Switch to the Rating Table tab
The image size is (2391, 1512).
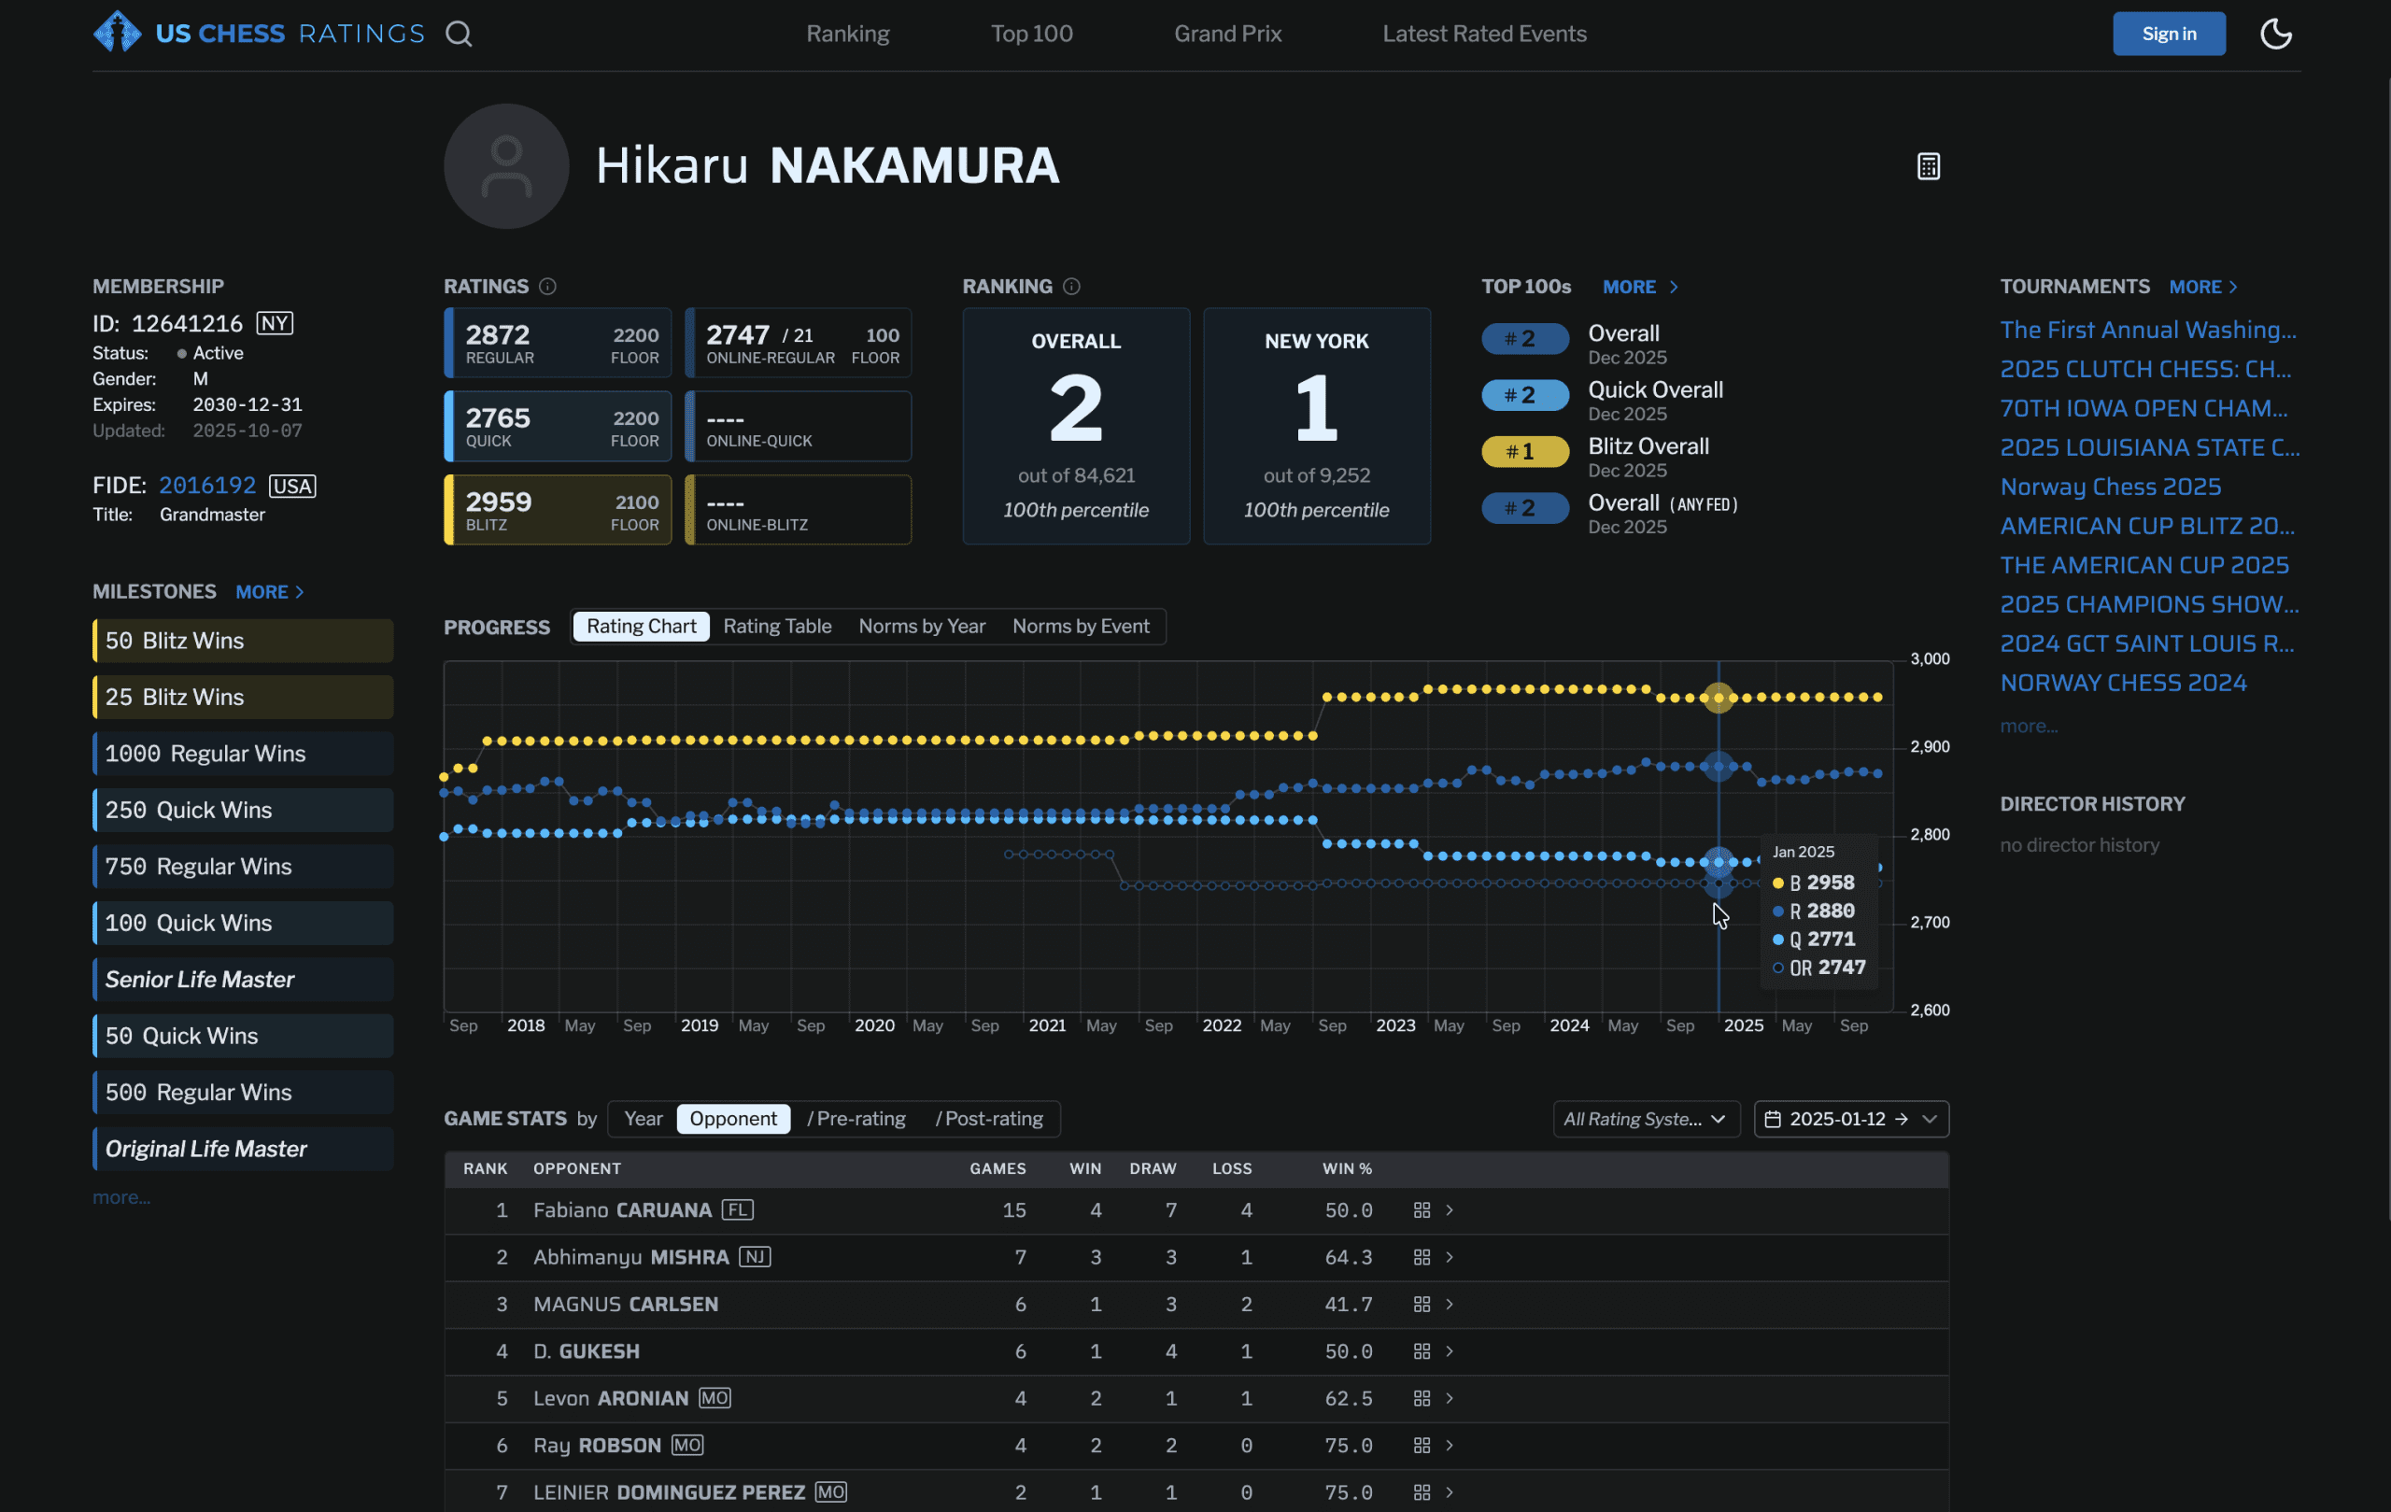pyautogui.click(x=776, y=627)
